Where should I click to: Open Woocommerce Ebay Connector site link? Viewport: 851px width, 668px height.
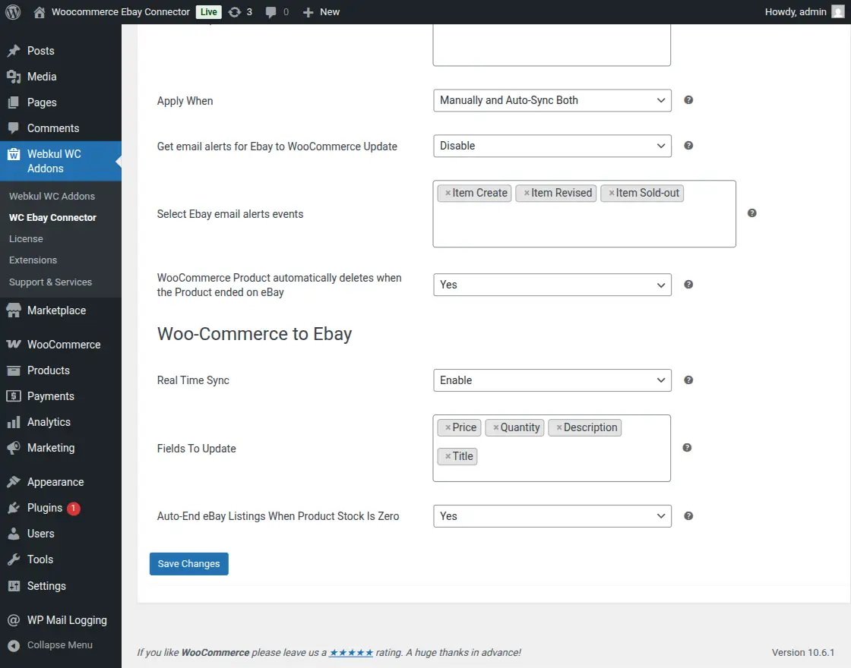121,12
